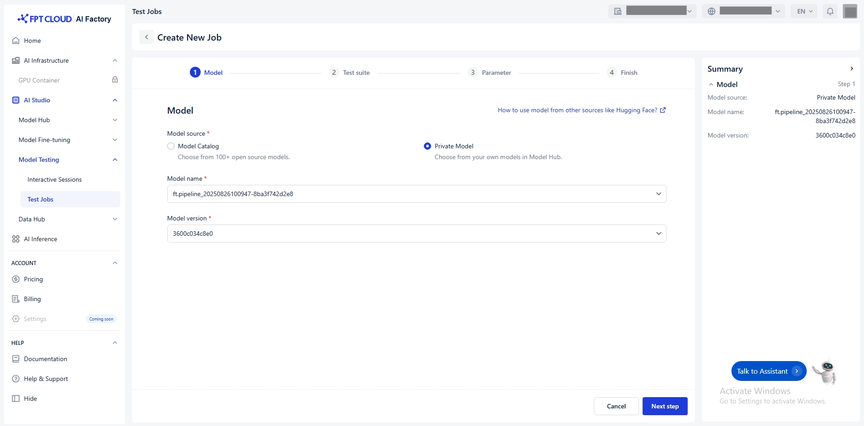
Task: Open Interactive Sessions in sidebar
Action: point(55,179)
